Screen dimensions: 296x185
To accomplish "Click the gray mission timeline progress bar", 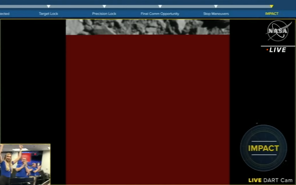I will coord(131,6).
